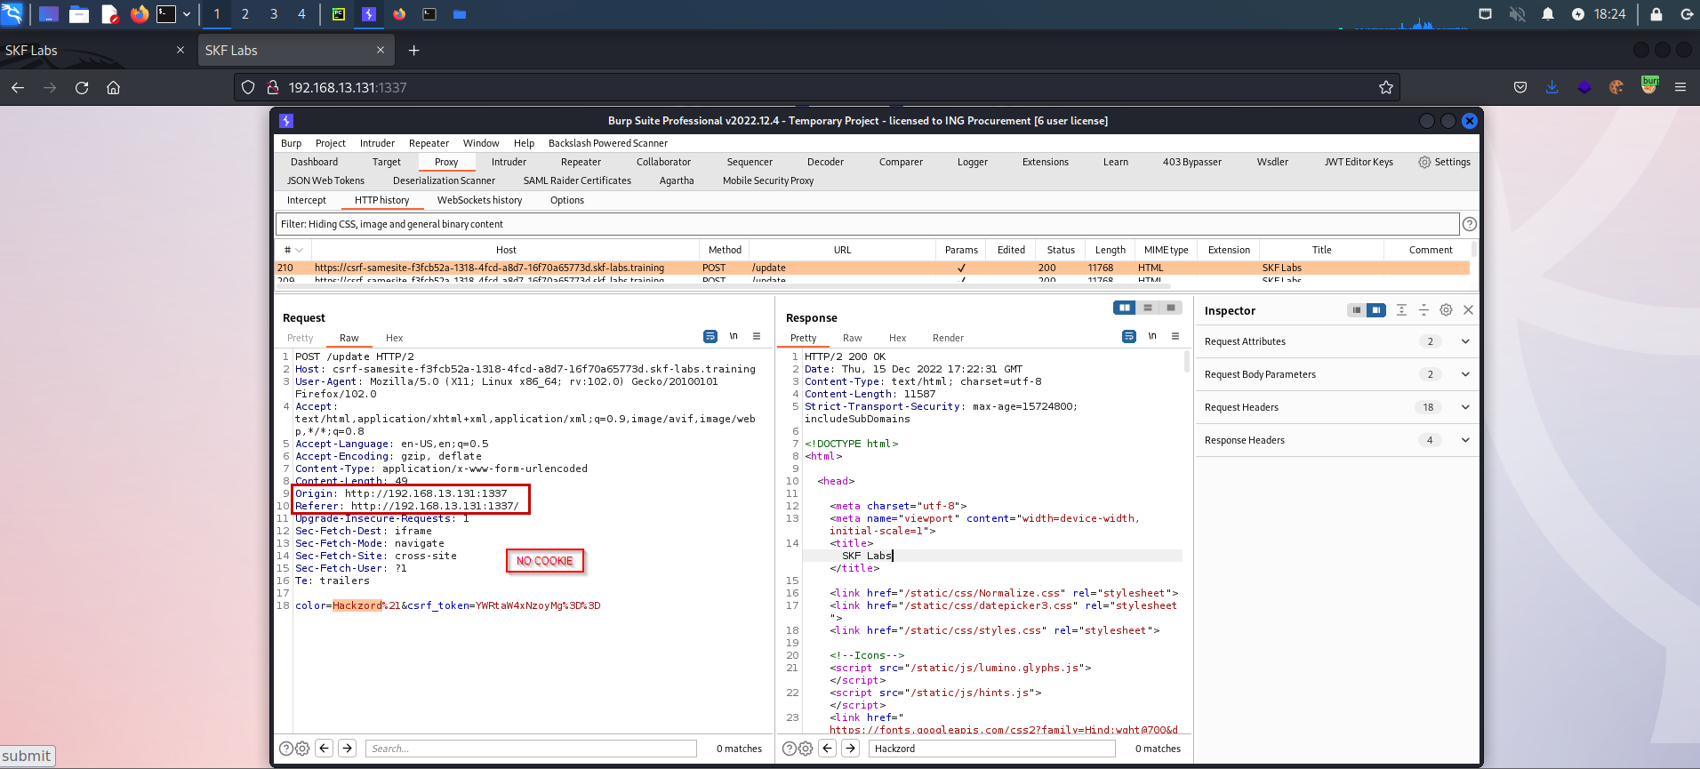Screen dimensions: 1700x769
Task: Expand all Inspector sections
Action: [x=1401, y=310]
